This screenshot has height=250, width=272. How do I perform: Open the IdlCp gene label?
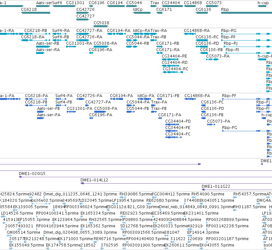138,10
